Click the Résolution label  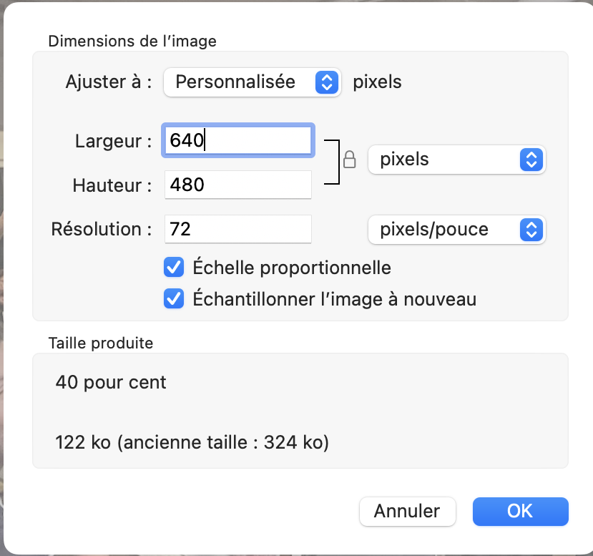102,230
